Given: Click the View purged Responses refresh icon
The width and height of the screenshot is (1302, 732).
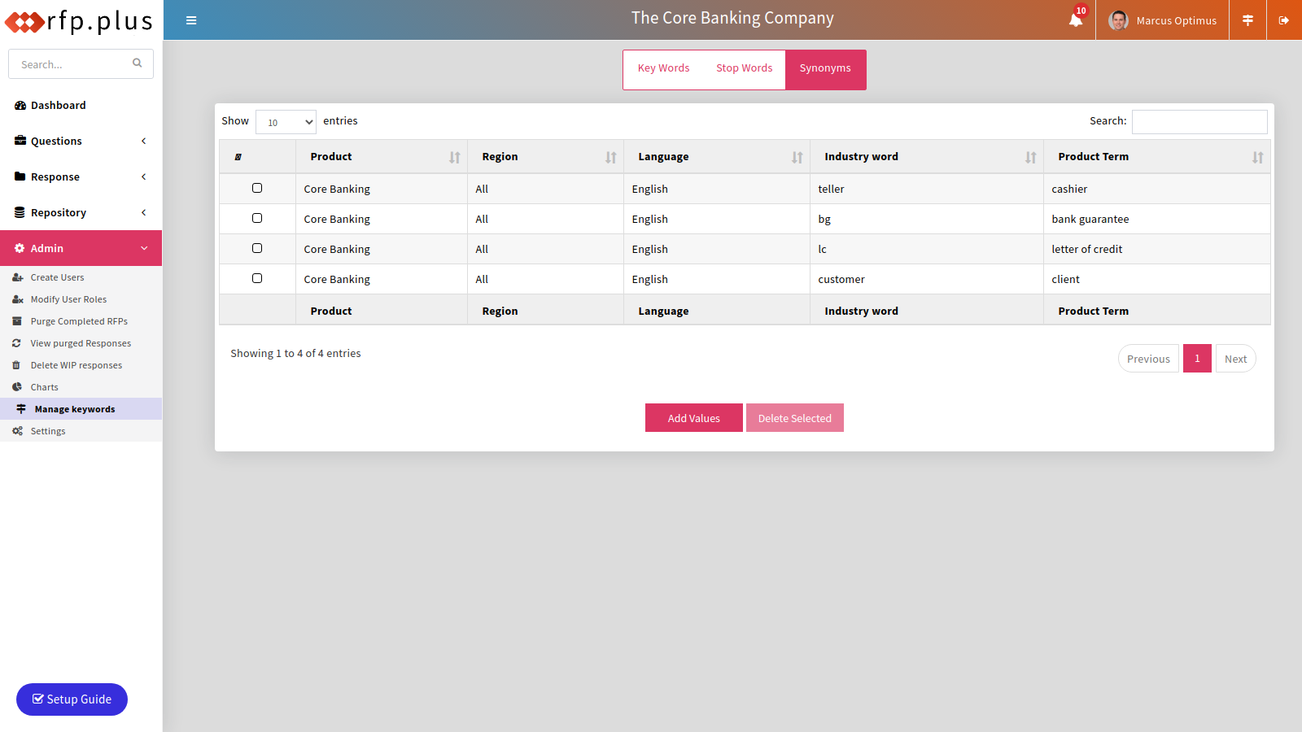Looking at the screenshot, I should 17,343.
